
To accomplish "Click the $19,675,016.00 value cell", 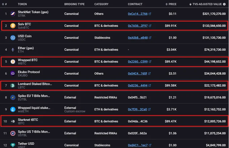I will [x=215, y=97].
